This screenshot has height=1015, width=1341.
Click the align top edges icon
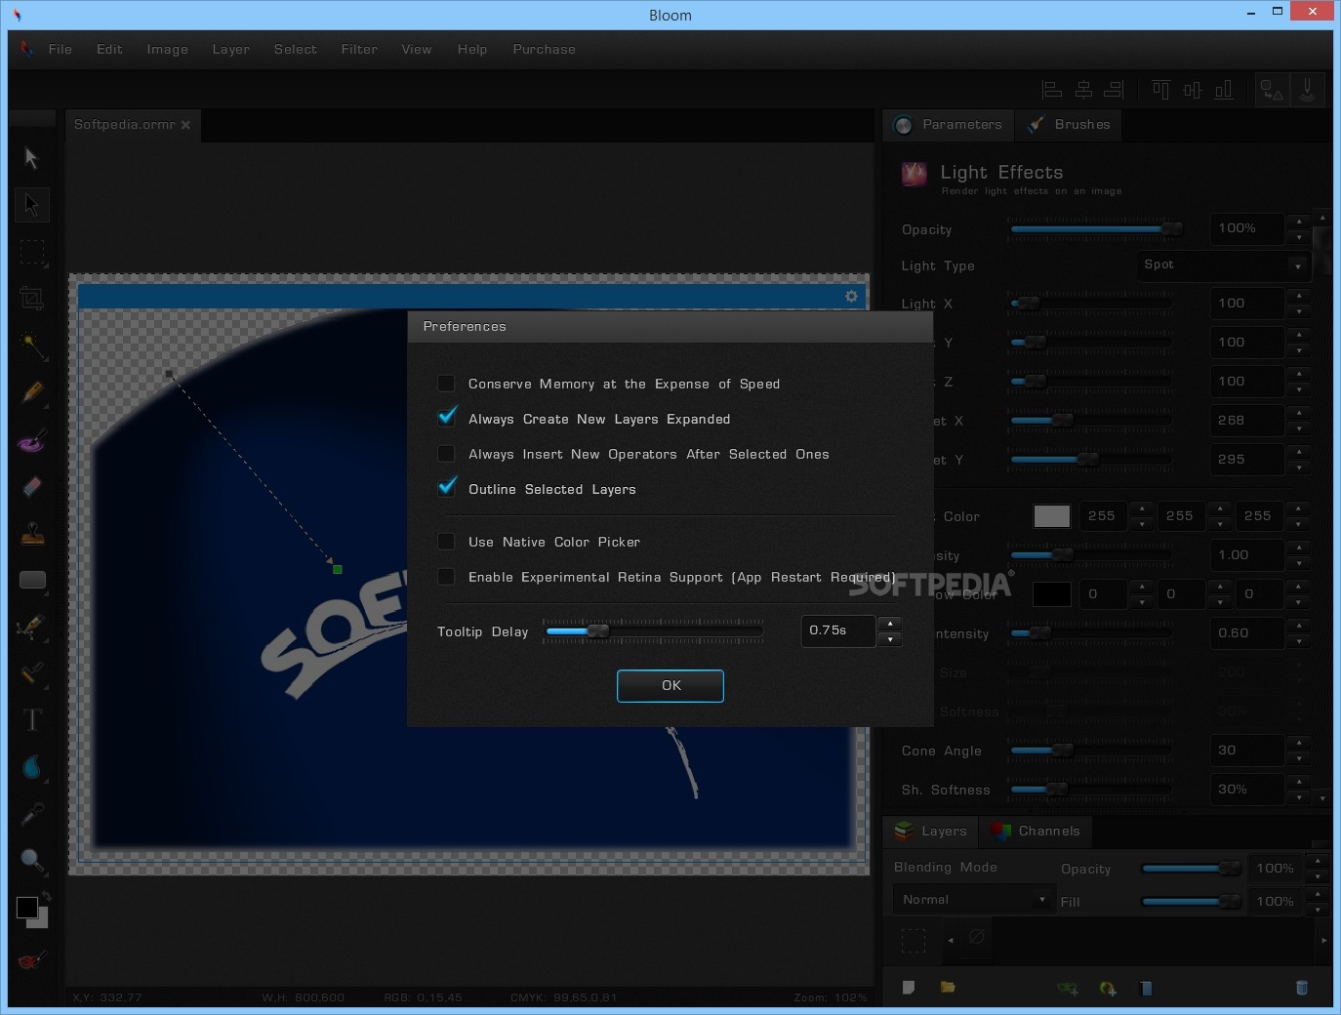(1160, 90)
